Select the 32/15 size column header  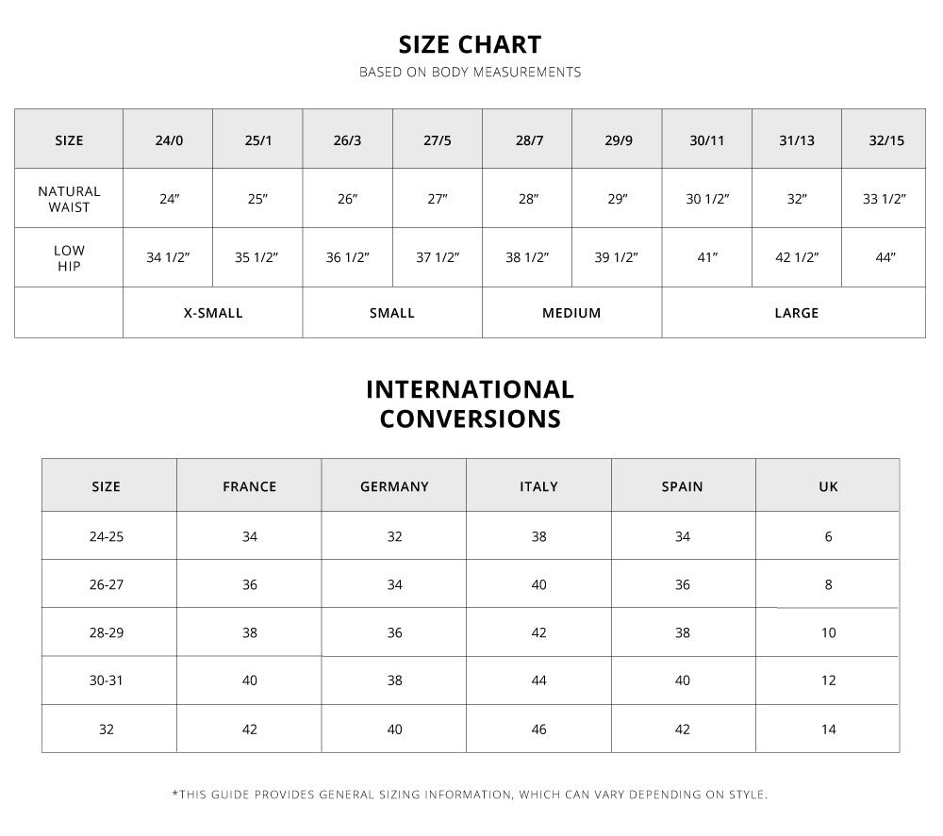click(885, 140)
